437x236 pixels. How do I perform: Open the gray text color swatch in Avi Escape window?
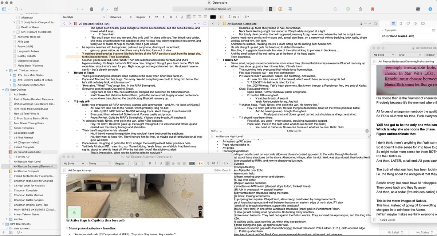tap(192, 164)
